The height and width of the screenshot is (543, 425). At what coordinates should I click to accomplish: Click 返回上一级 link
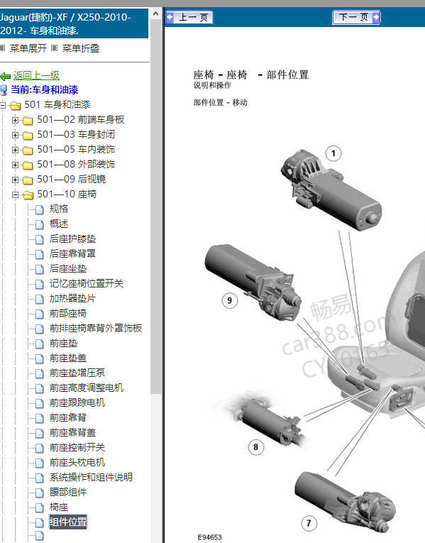(x=36, y=75)
